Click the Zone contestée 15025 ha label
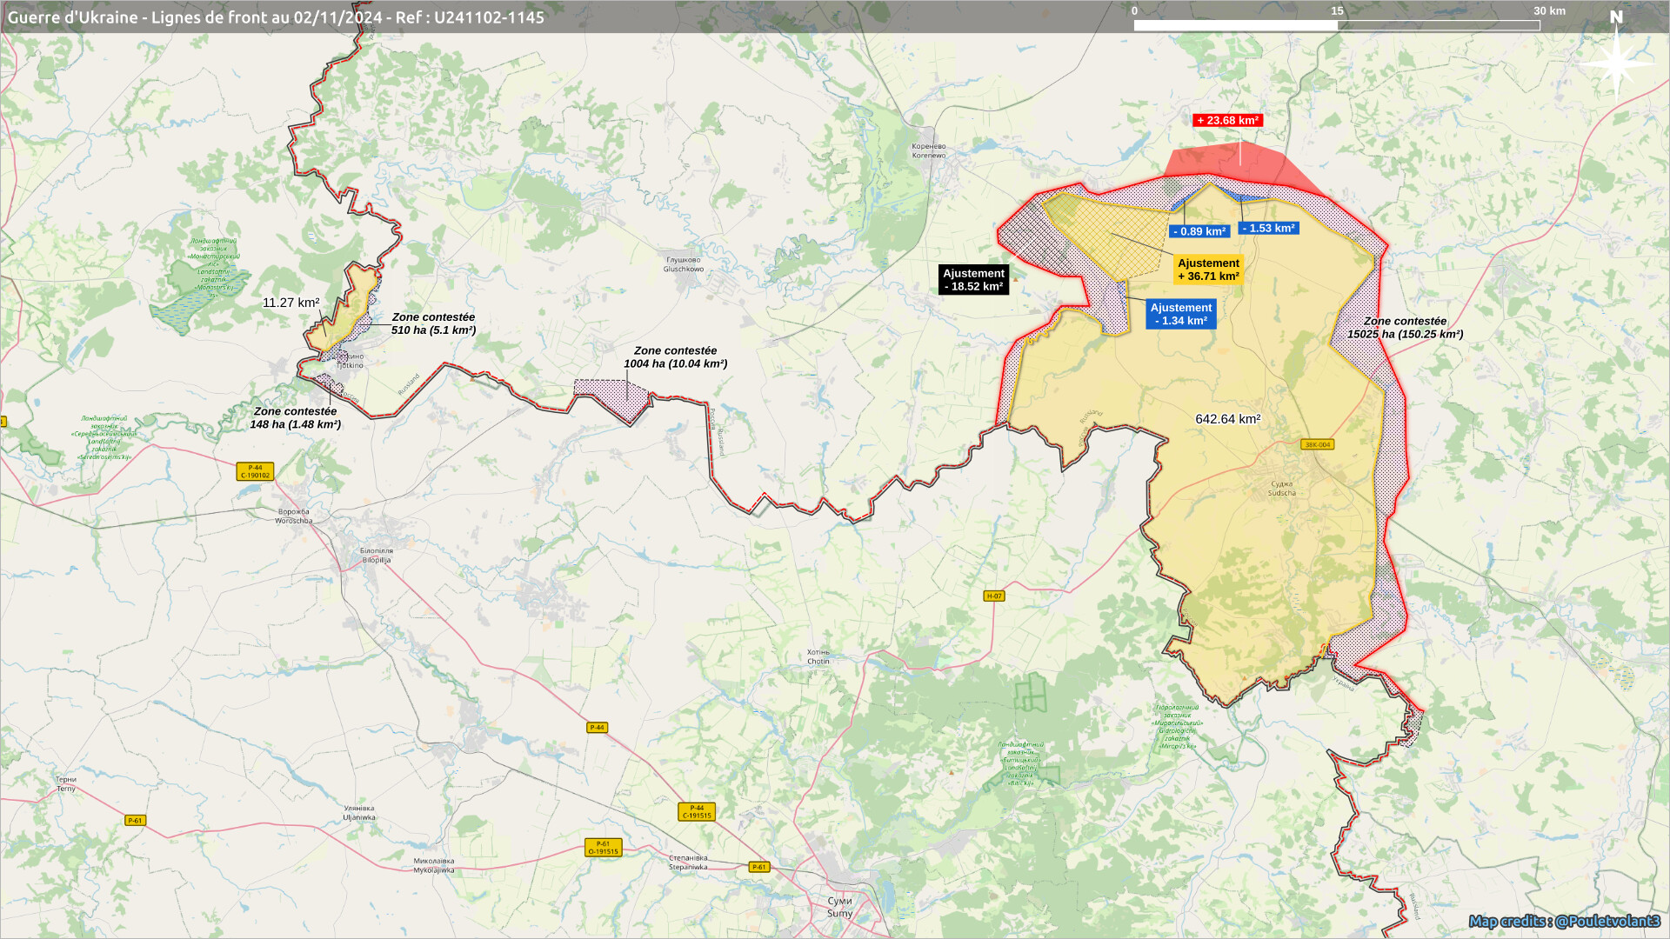 pos(1405,328)
